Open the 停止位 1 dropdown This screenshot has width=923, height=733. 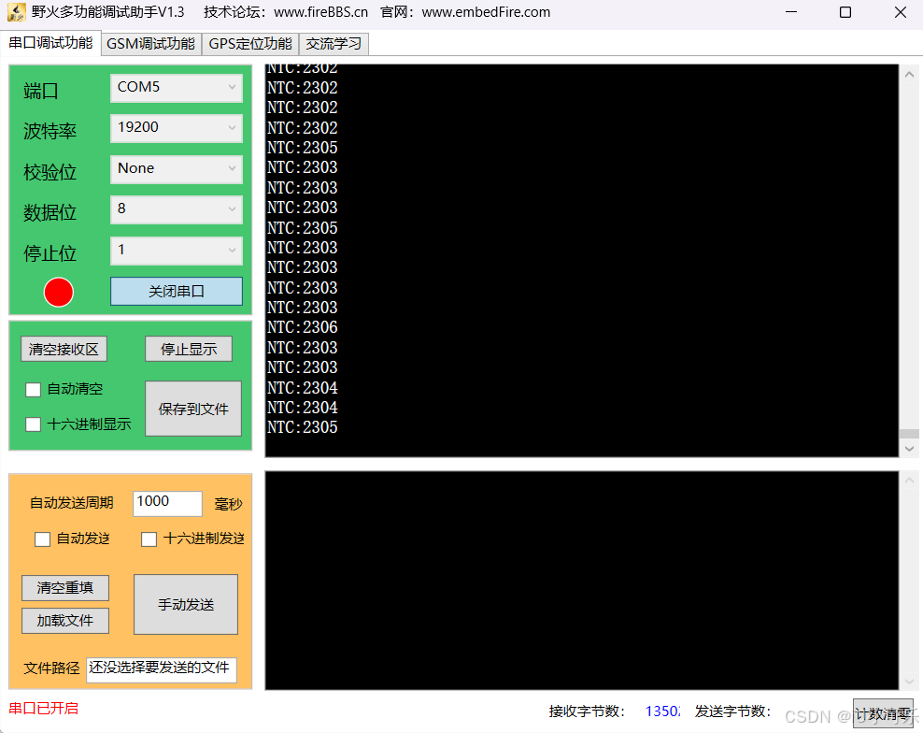pyautogui.click(x=177, y=250)
